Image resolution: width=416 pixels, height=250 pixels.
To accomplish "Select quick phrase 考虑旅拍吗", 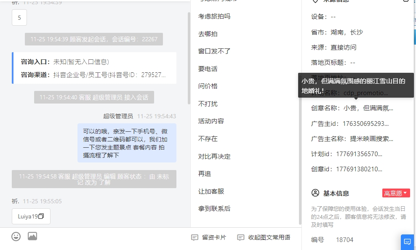I will [x=214, y=16].
